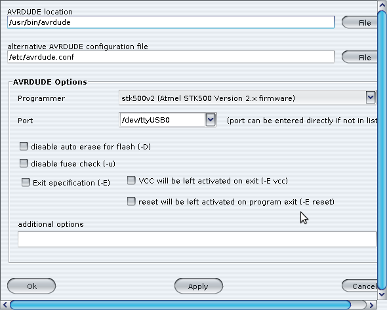Click the horizontal scrollbar left arrow
The height and width of the screenshot is (310, 387).
5,305
